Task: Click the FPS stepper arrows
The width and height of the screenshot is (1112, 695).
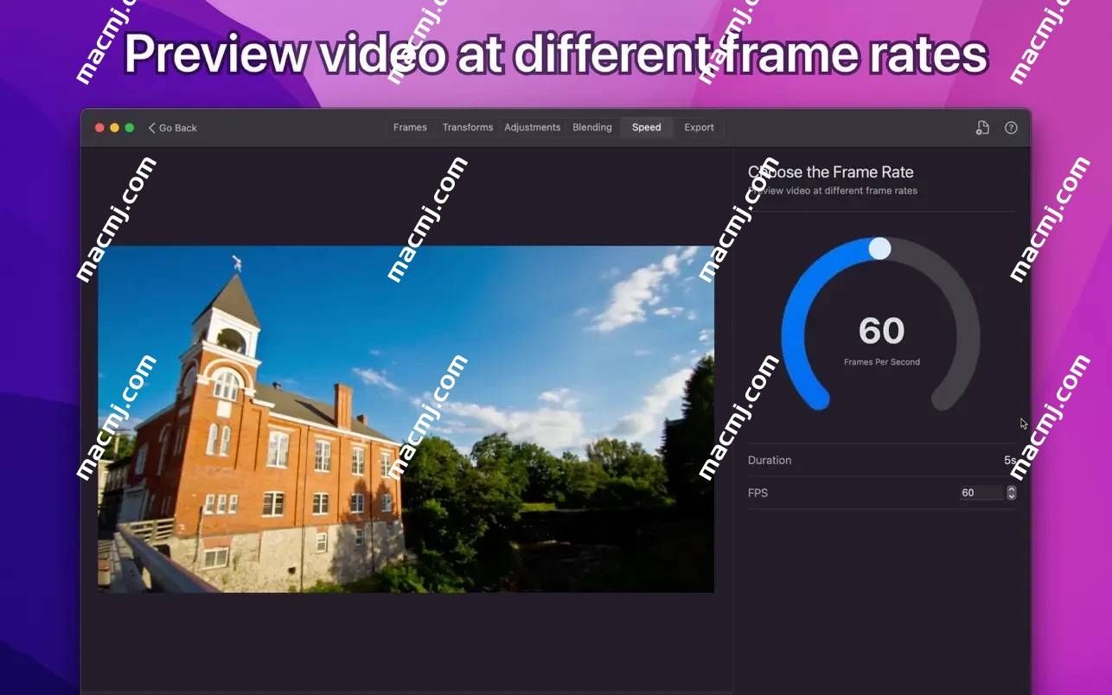Action: click(1012, 493)
